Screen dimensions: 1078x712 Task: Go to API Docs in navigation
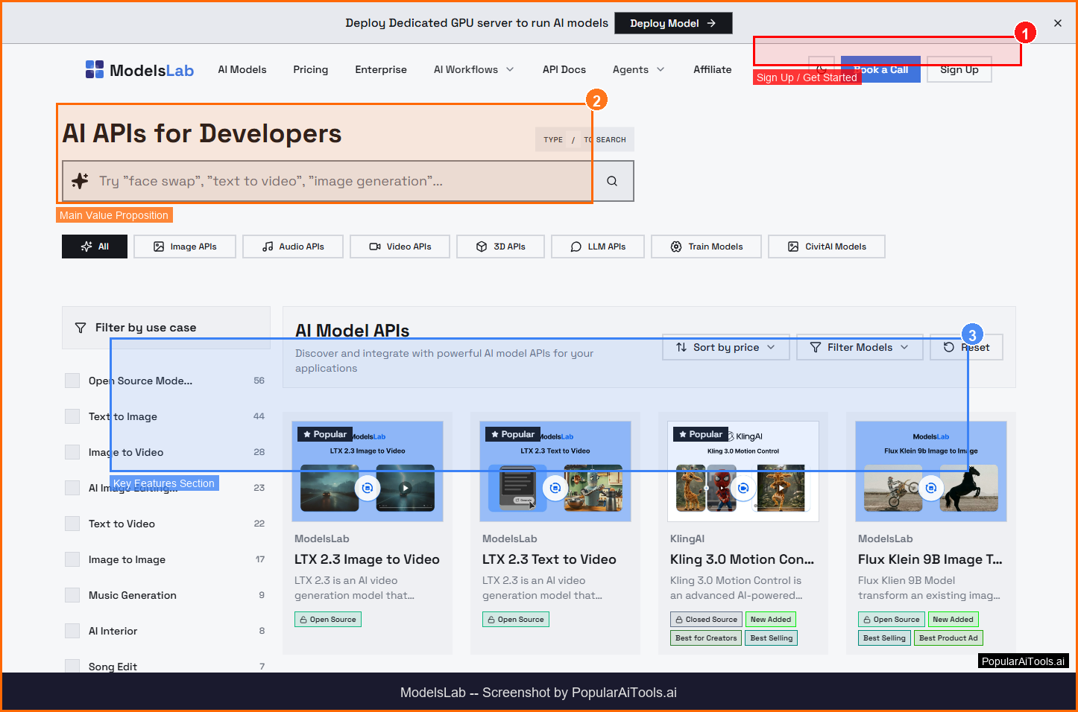pyautogui.click(x=564, y=69)
